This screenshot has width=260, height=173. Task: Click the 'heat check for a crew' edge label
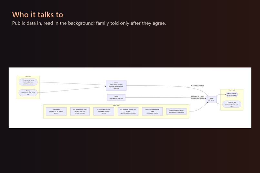[x=197, y=97]
